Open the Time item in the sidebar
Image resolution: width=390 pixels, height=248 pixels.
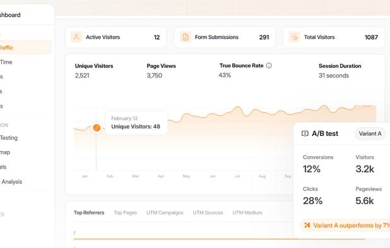pos(6,62)
